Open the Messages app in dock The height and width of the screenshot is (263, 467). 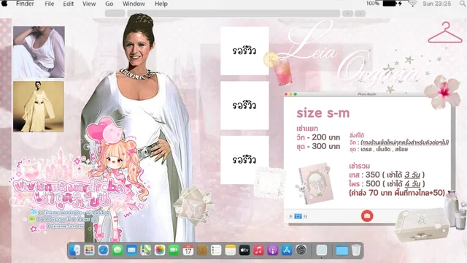[117, 250]
